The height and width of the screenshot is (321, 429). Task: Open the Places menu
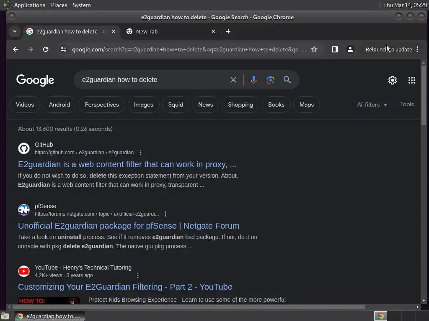(59, 5)
